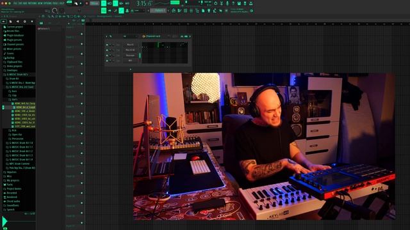
Task: Open the OPTIONS menu
Action: pos(48,3)
